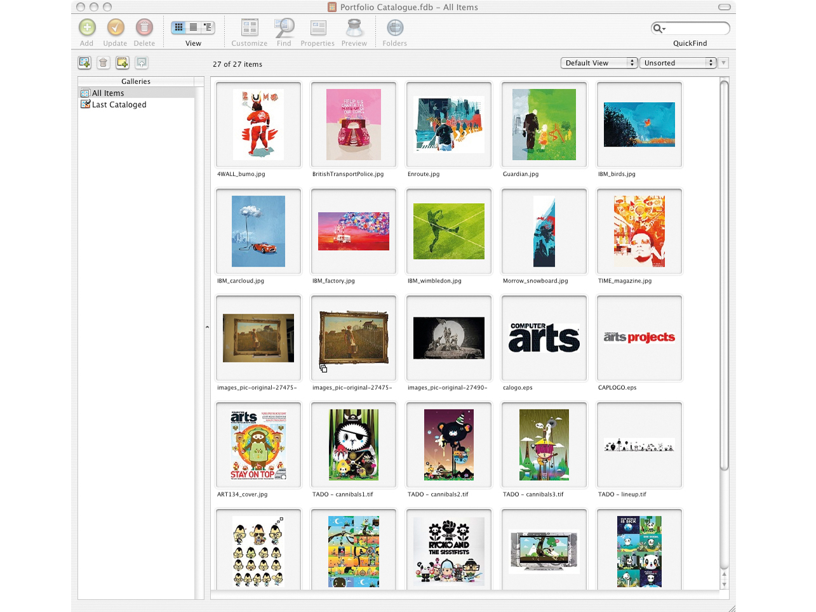This screenshot has height=612, width=816.
Task: Click the TIME_magazine.jpg file name
Action: tap(625, 281)
